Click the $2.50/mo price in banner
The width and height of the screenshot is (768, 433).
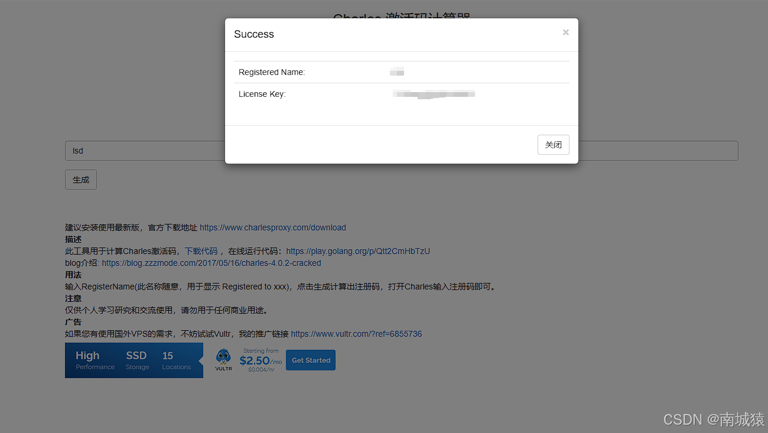(x=261, y=360)
